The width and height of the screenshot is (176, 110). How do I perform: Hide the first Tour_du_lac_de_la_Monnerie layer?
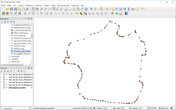4,74
